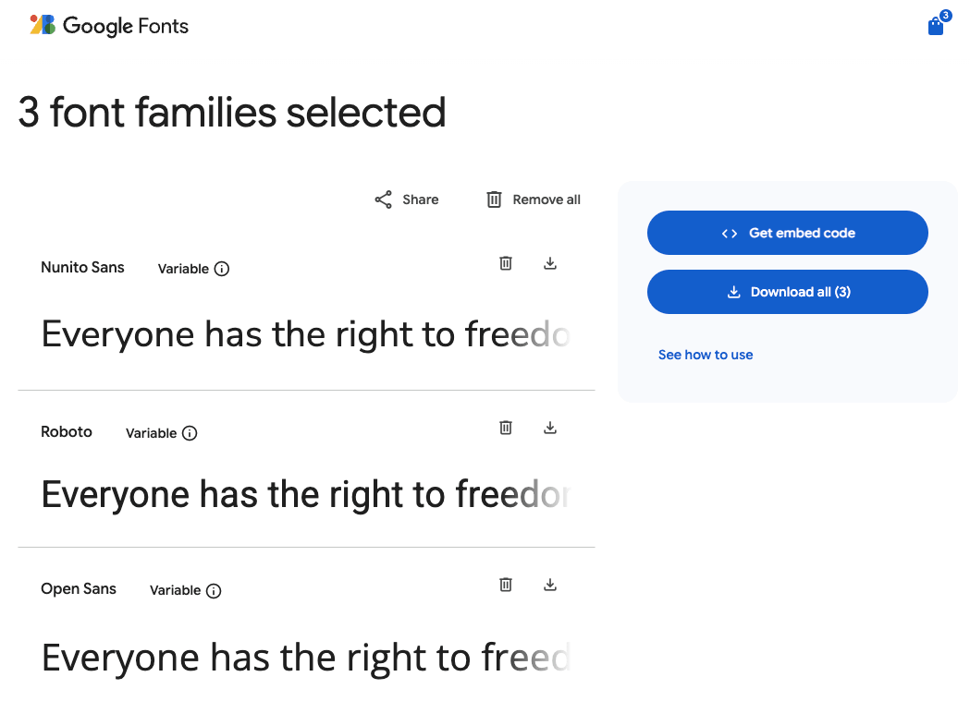Remove Open Sans with its trash icon
The width and height of the screenshot is (970, 713).
(x=506, y=585)
